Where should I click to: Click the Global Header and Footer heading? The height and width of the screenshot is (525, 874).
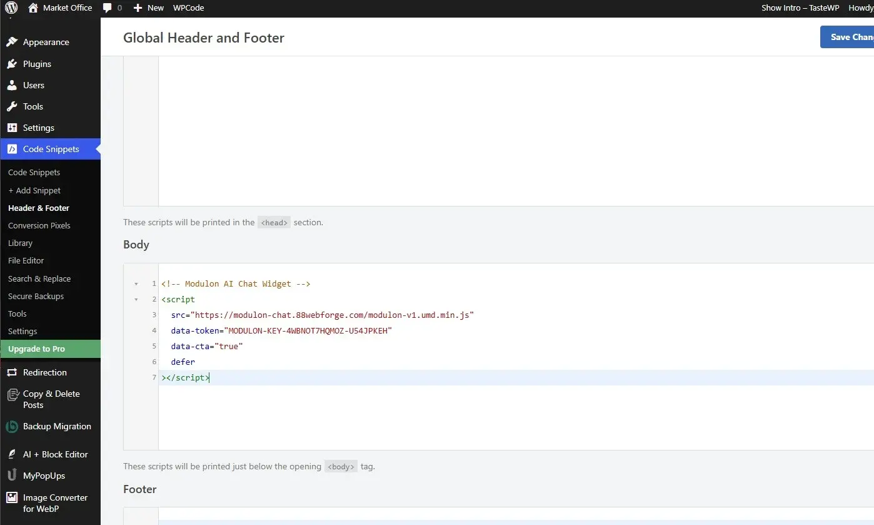pyautogui.click(x=204, y=38)
